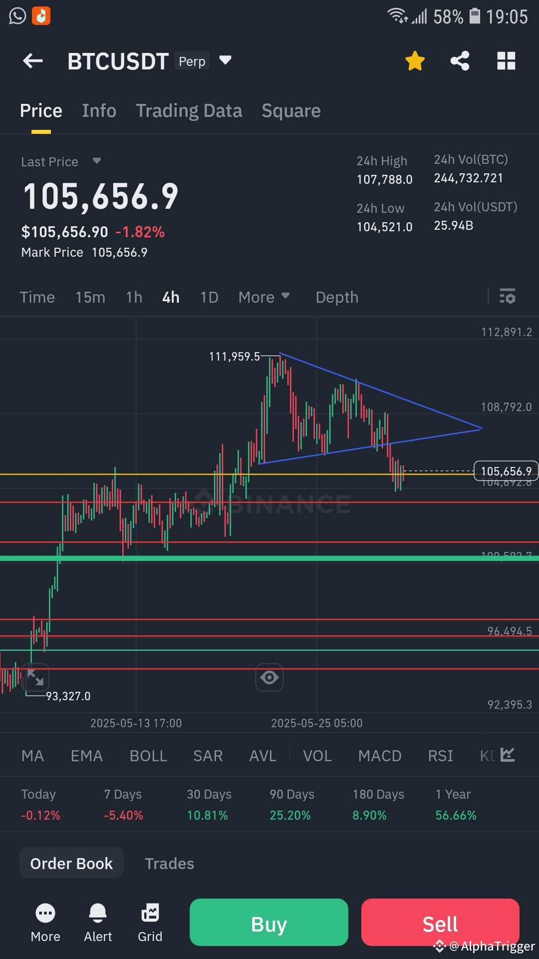Tap the 2025-05-13 17:00 date label
The image size is (539, 959).
136,723
